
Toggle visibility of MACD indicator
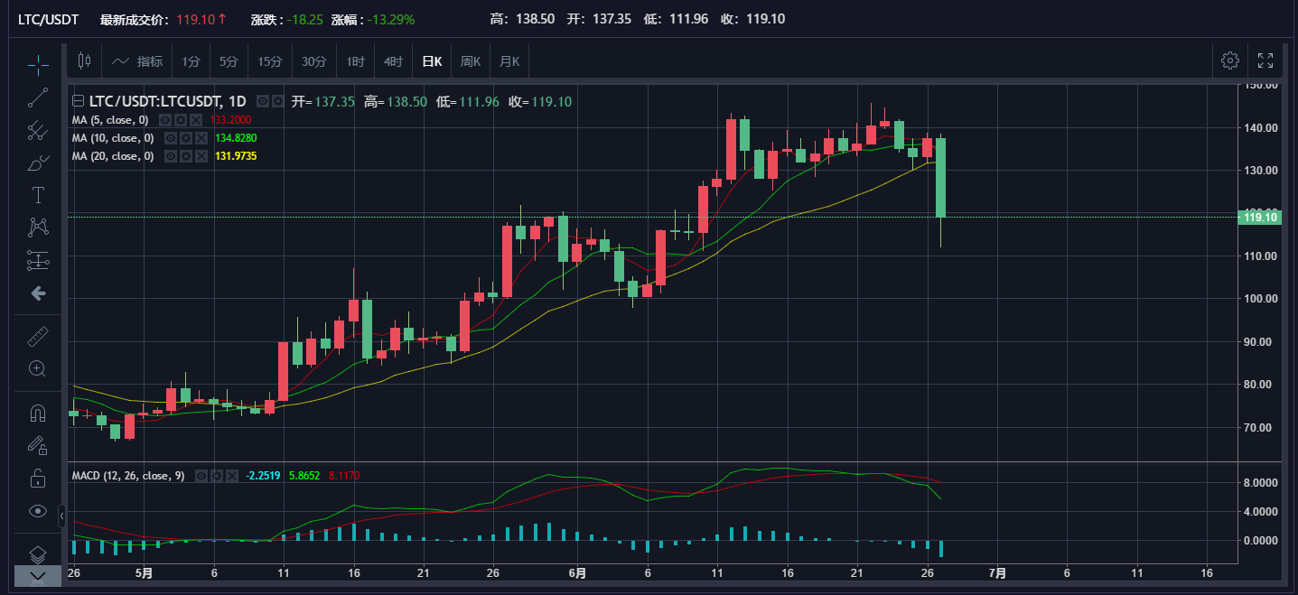(x=202, y=476)
